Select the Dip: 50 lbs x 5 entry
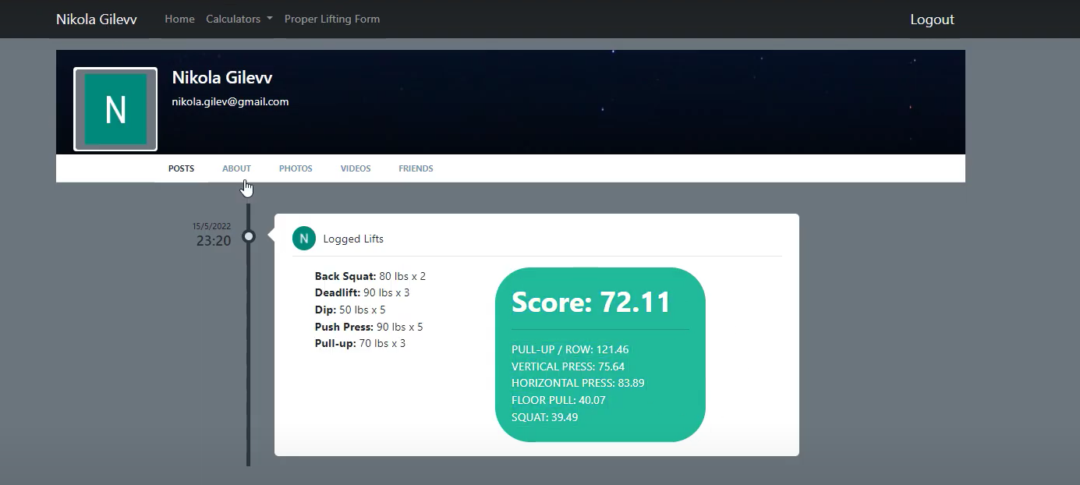The width and height of the screenshot is (1080, 485). (350, 310)
